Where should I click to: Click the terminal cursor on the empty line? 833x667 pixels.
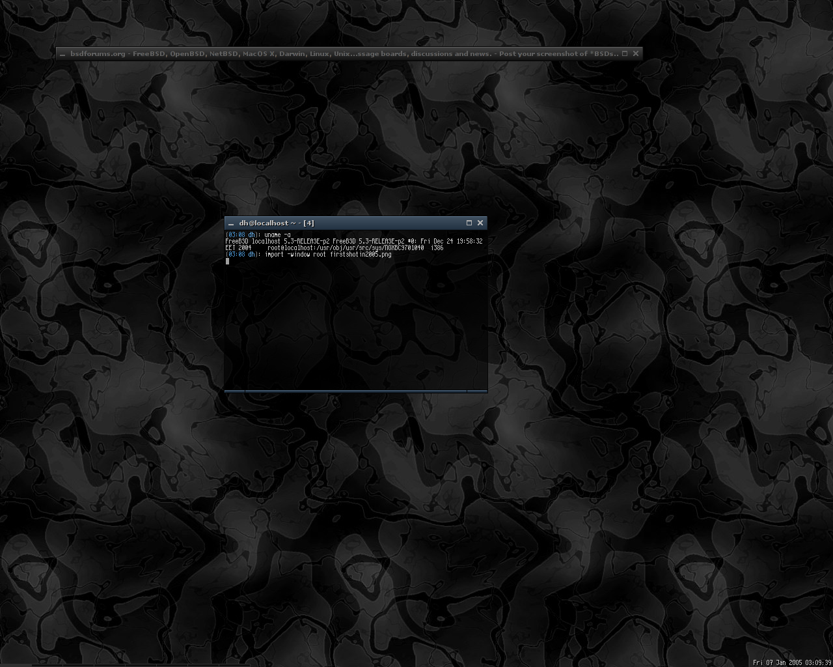coord(228,261)
